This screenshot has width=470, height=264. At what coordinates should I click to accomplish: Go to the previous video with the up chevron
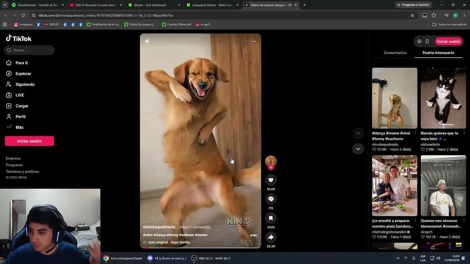click(x=358, y=133)
